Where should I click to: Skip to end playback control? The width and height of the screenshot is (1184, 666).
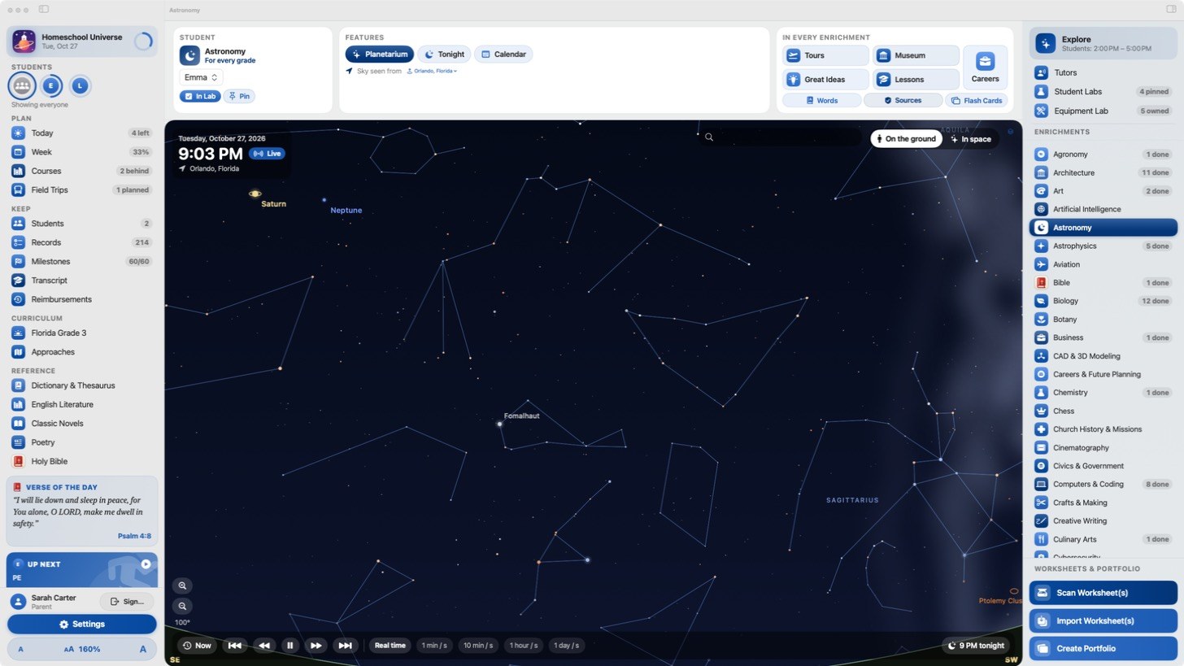coord(345,646)
